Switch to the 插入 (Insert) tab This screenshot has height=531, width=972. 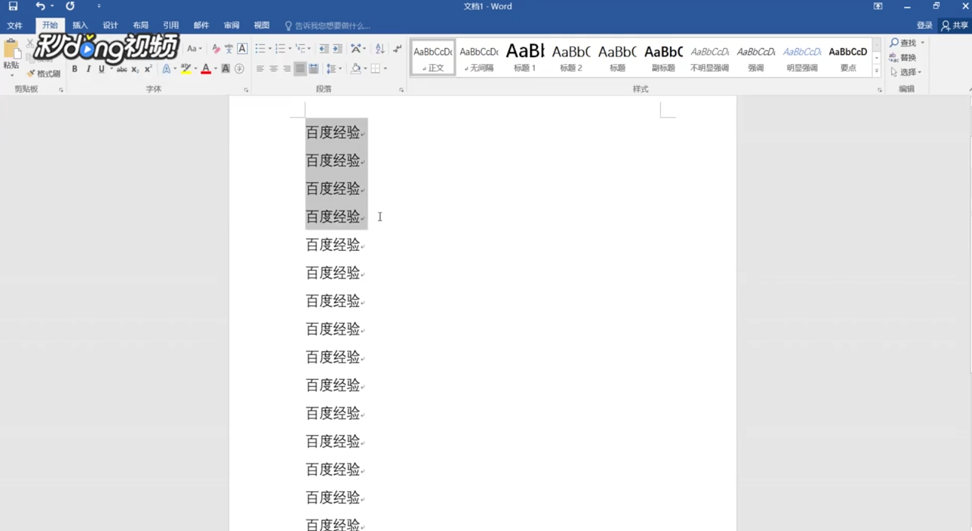coord(80,26)
